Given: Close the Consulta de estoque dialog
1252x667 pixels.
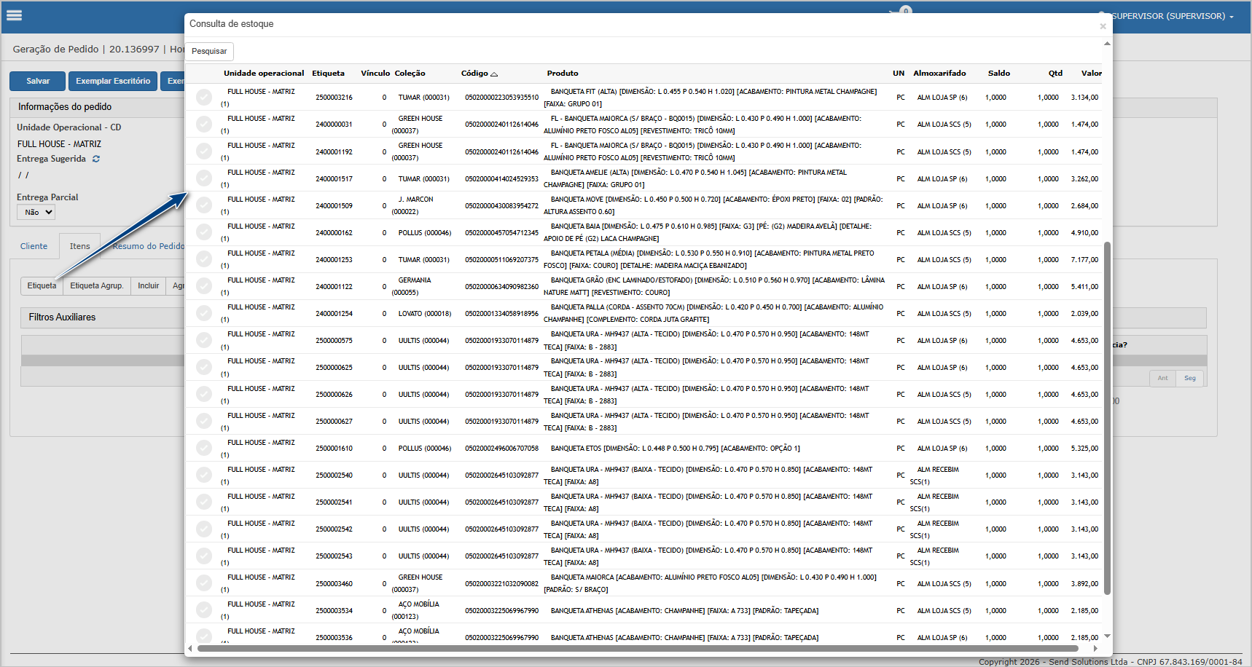Looking at the screenshot, I should [x=1103, y=26].
